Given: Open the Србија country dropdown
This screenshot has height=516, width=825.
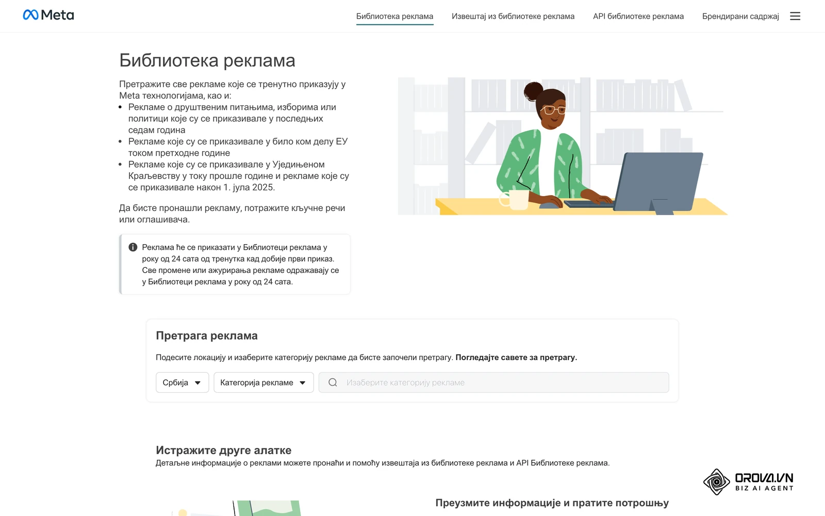Looking at the screenshot, I should coord(182,382).
